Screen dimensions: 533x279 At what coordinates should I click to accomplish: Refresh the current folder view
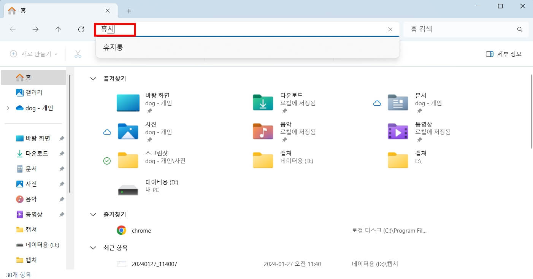[81, 29]
